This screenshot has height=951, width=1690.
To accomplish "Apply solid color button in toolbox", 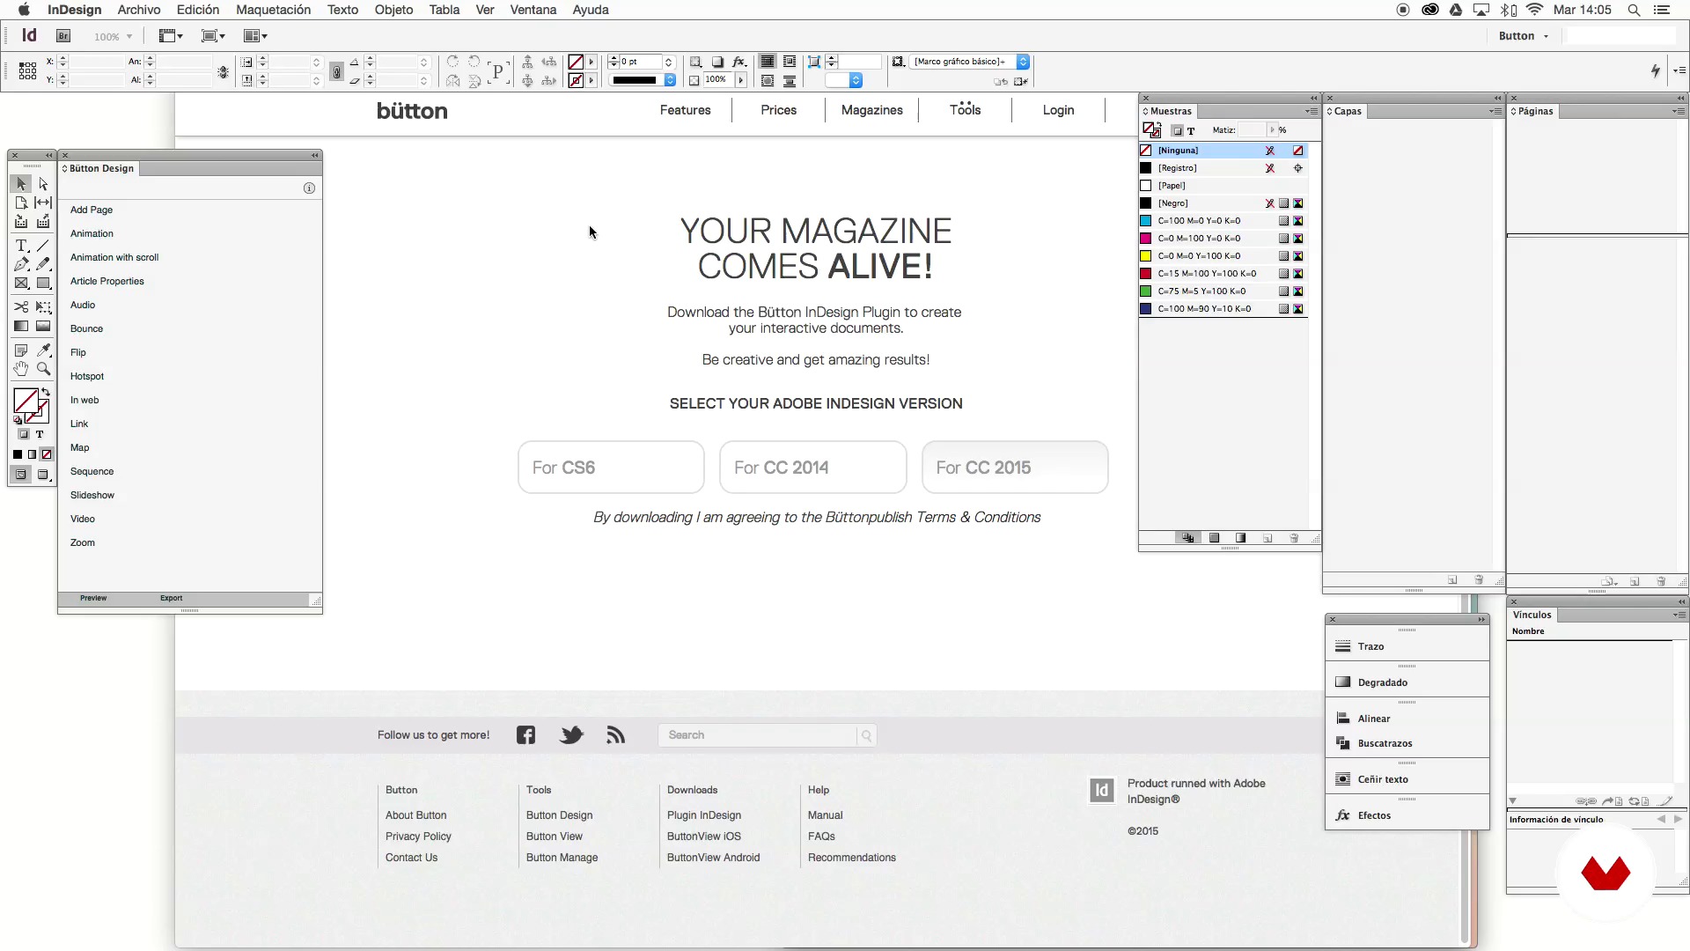I will point(18,454).
